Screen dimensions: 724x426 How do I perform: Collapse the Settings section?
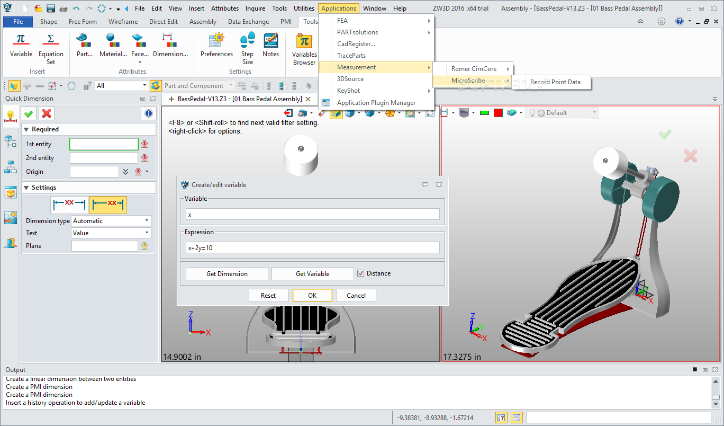26,188
